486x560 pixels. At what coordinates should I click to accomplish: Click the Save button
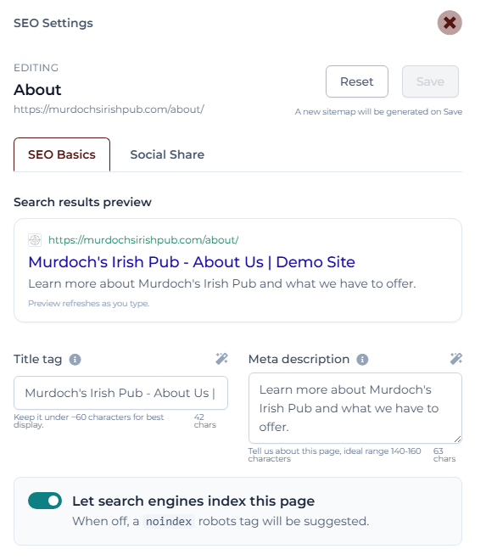pyautogui.click(x=430, y=81)
